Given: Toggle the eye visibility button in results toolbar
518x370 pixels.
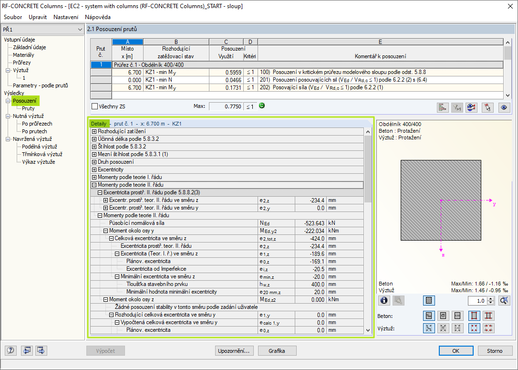Looking at the screenshot, I should [504, 107].
